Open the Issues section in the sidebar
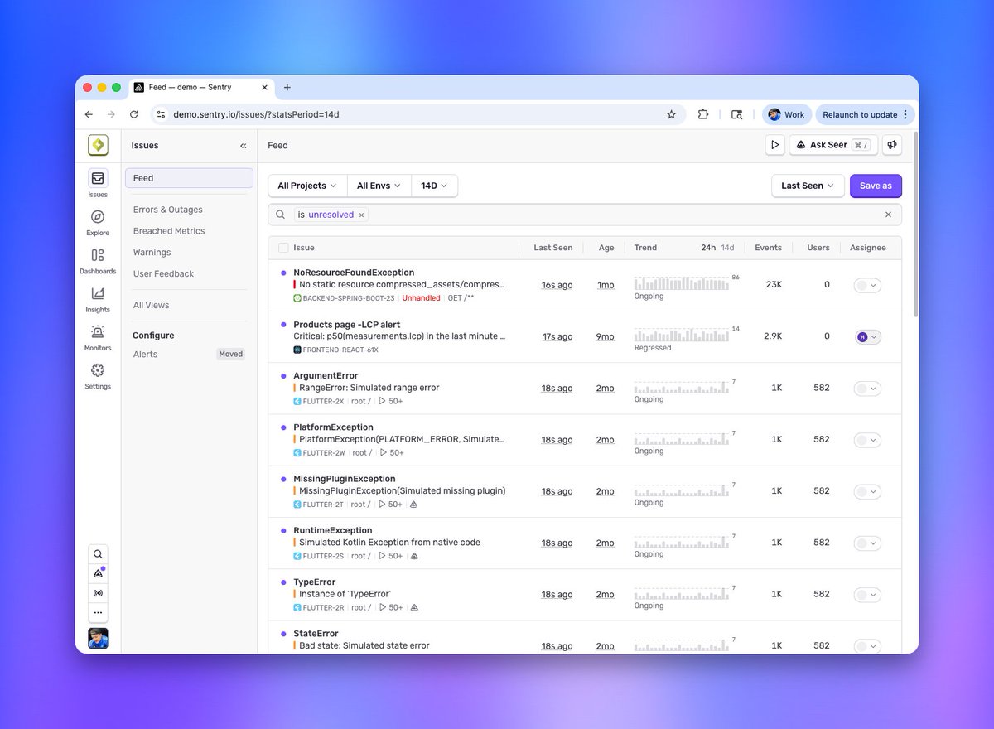Screen dimensions: 994x729 98,183
